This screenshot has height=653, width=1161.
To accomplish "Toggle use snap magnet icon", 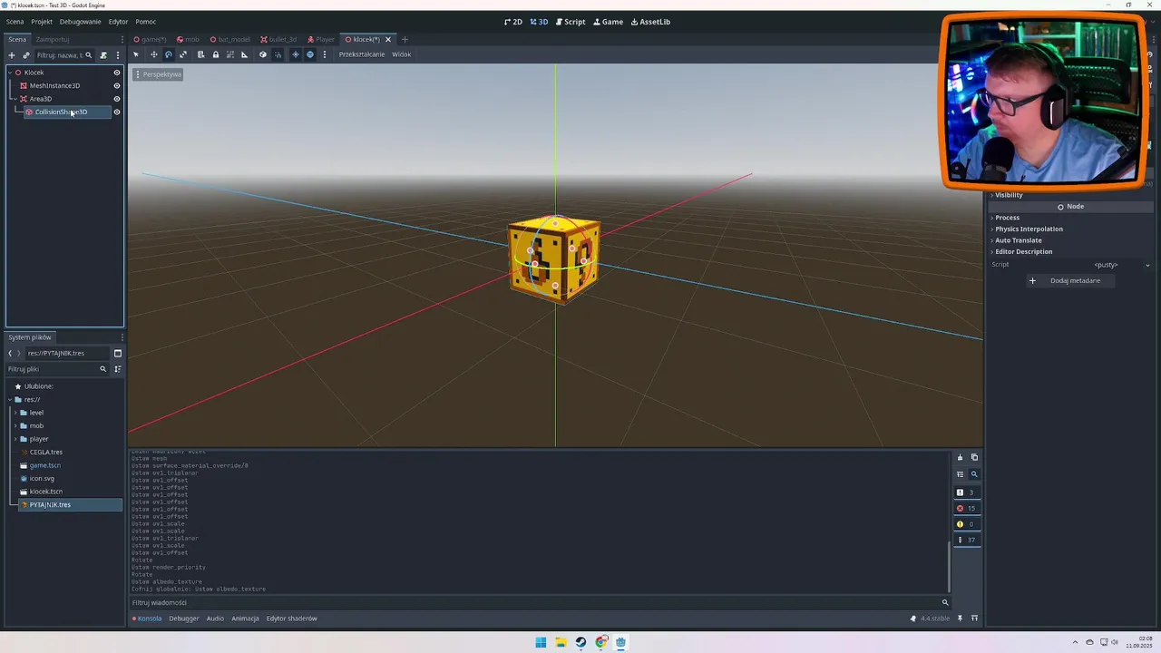I will coord(278,54).
